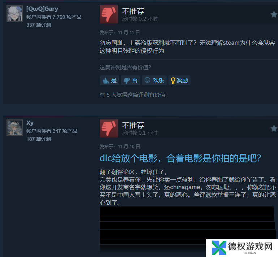The image size is (278, 257).
Task: View Xy's 347 项产品 owned products
Action: (x=52, y=131)
